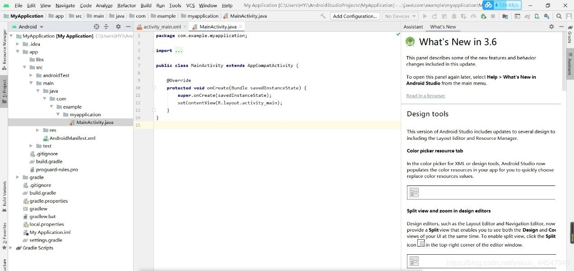
Task: Select MainActivity.java in the project tree
Action: pyautogui.click(x=95, y=122)
